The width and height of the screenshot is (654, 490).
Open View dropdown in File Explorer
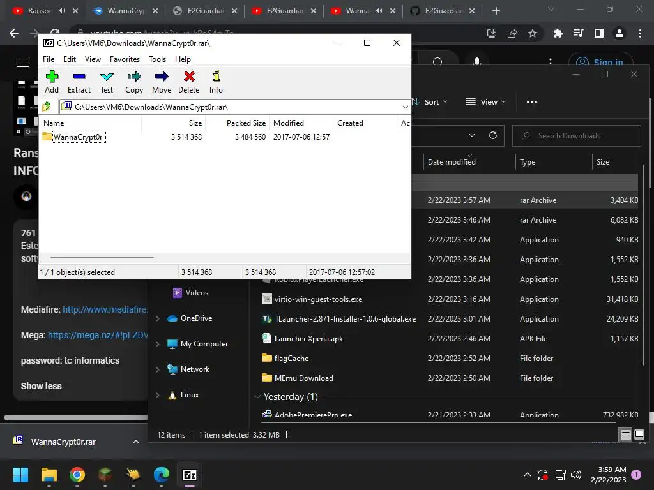[485, 101]
